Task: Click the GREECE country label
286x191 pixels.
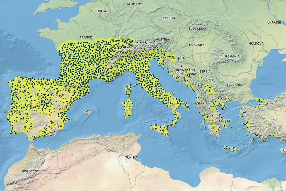Action: coord(225,121)
